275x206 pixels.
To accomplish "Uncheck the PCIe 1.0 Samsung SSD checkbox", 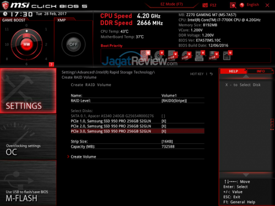I will point(164,121).
